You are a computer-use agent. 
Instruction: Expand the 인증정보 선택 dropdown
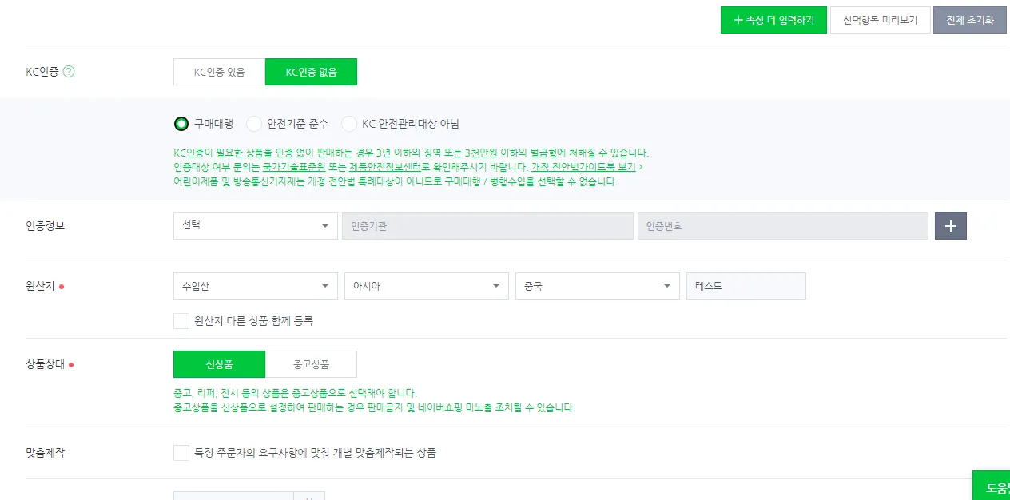pos(255,226)
